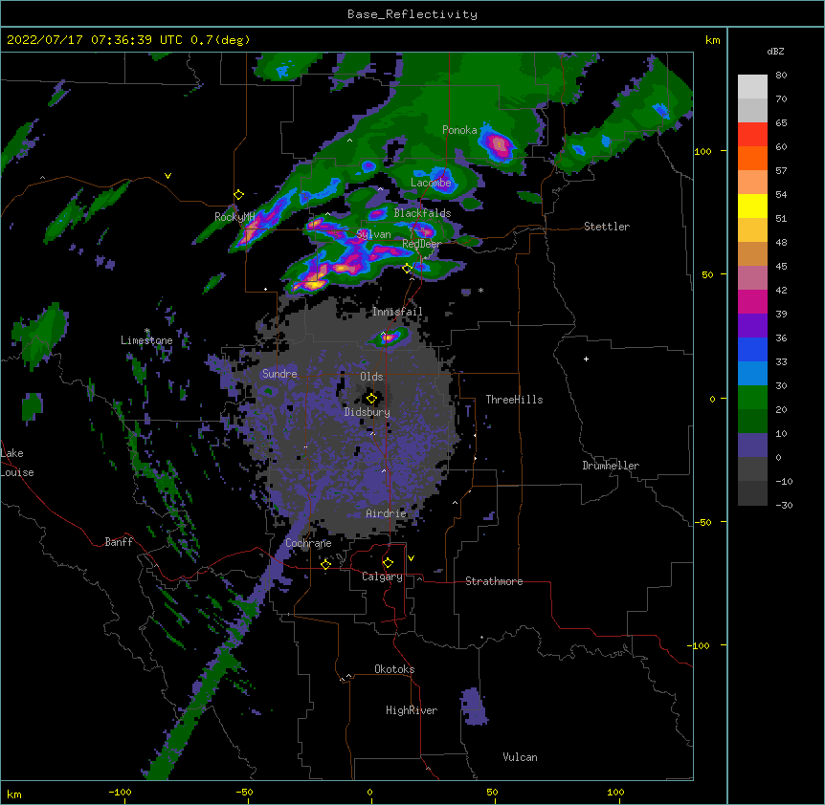Click the yellow diamond marker below RedDeer
This screenshot has width=825, height=805.
click(x=407, y=269)
